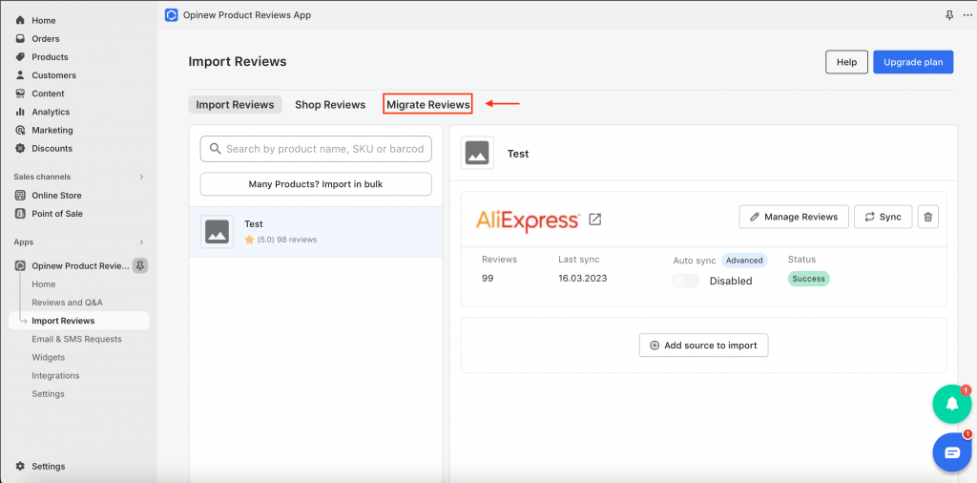Switch to the Migrate Reviews tab
The width and height of the screenshot is (977, 483).
[x=428, y=105]
